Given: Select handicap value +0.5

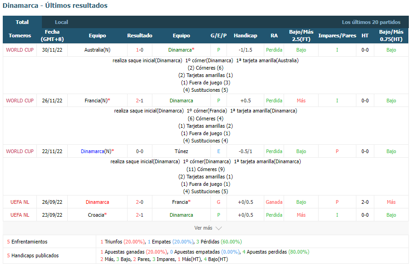Looking at the screenshot, I should click(245, 101).
